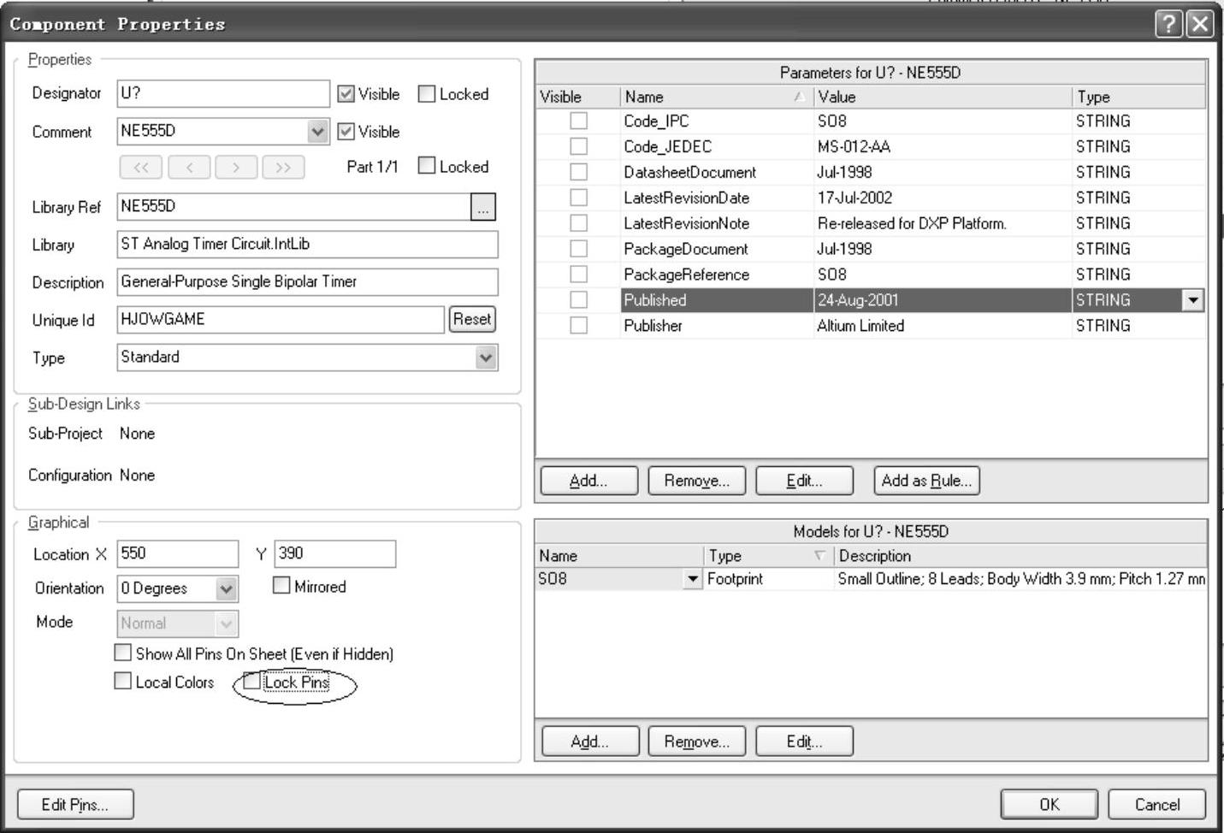Screen dimensions: 1224x833
Task: Open the SO8 model name dropdown
Action: pyautogui.click(x=692, y=580)
